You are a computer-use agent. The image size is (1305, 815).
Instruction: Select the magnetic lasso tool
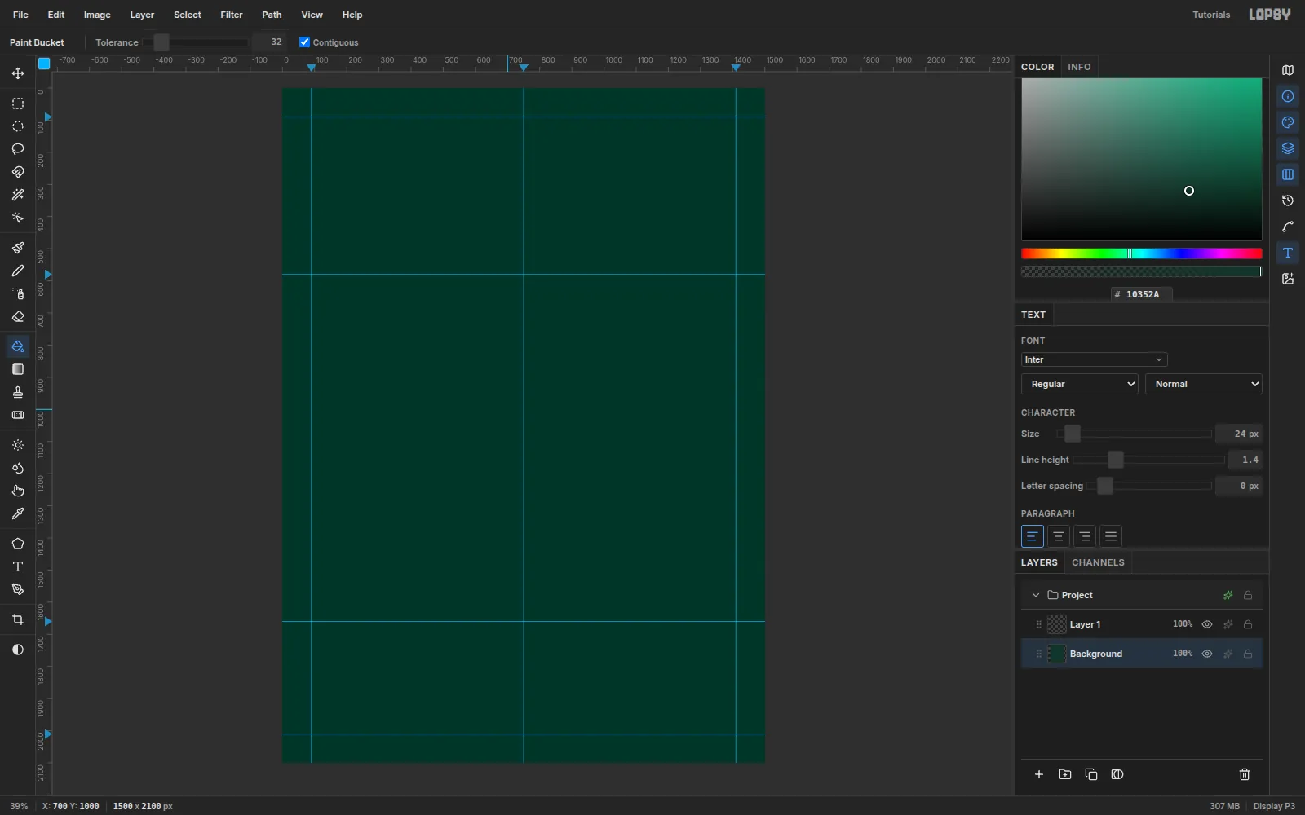17,172
